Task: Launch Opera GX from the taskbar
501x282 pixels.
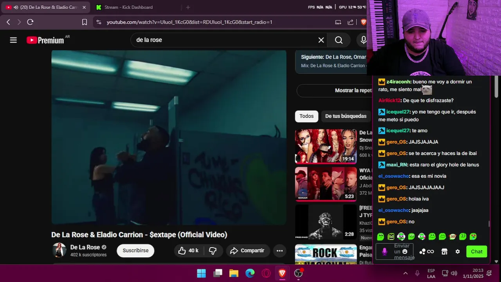Action: click(266, 273)
